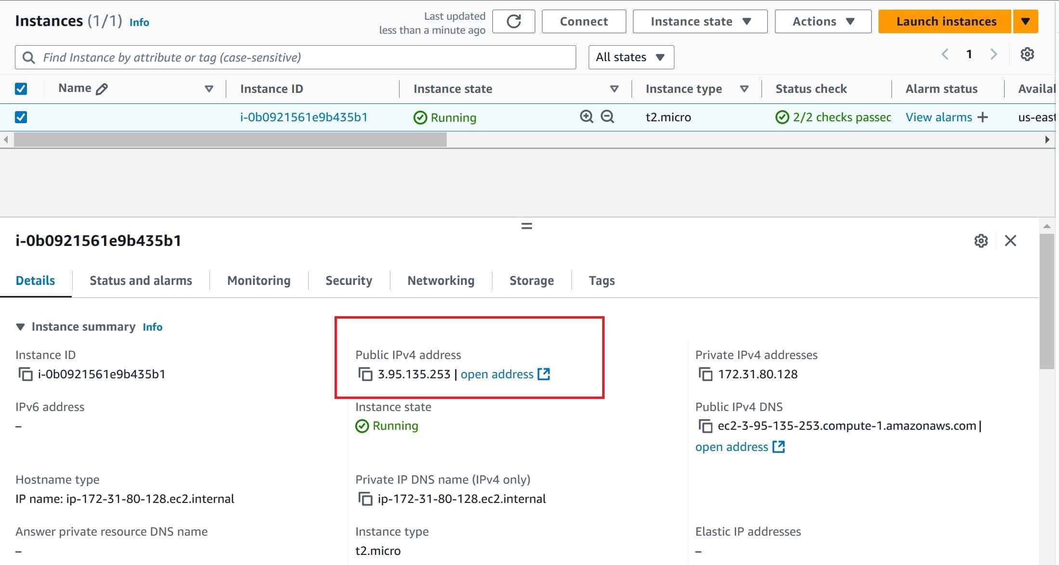Copy the instance ID i-0b0921561e9b435b1
The image size is (1059, 565).
coord(25,374)
